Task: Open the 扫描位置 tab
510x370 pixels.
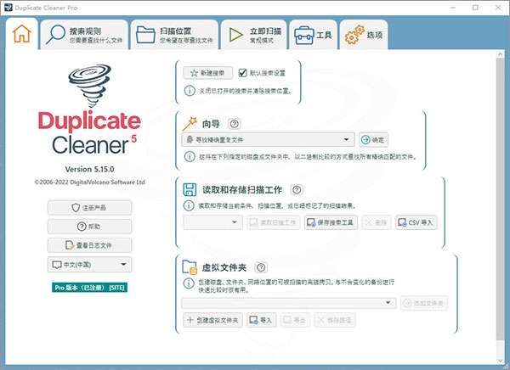Action: (x=174, y=35)
